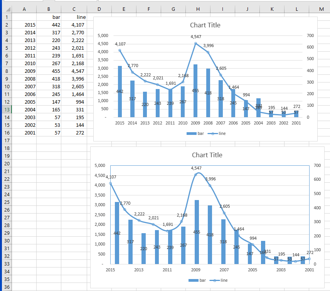This screenshot has height=291, width=330.
Task: Select the row 13 header
Action: click(7, 109)
